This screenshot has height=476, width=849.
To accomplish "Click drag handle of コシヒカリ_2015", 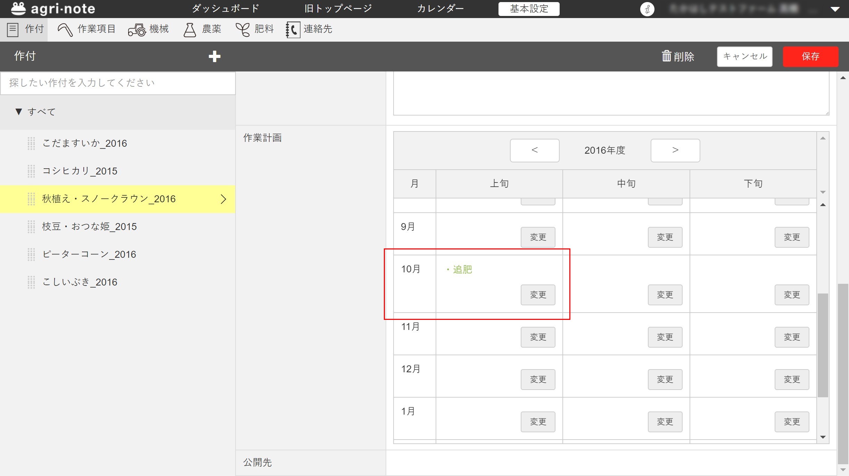I will 31,171.
